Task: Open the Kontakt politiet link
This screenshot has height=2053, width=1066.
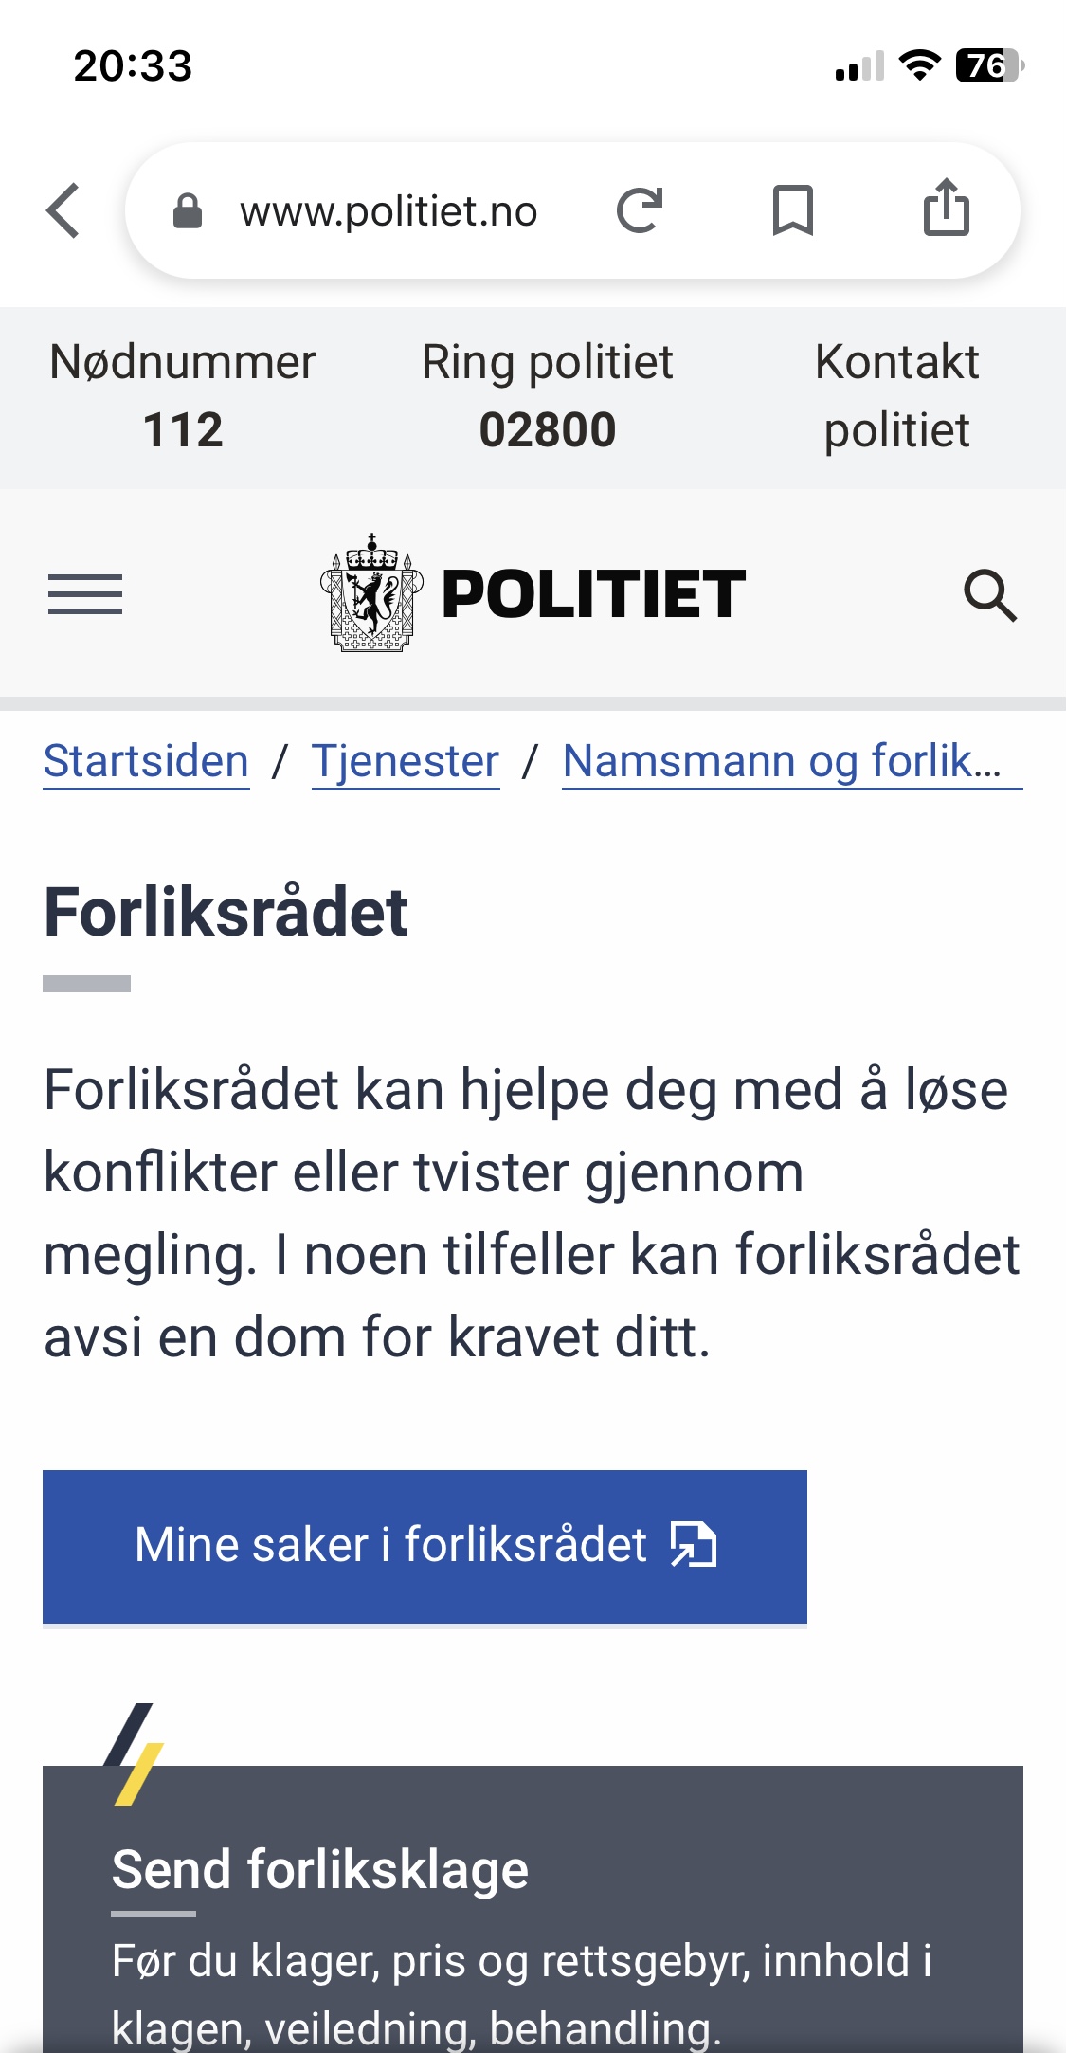Action: (896, 396)
